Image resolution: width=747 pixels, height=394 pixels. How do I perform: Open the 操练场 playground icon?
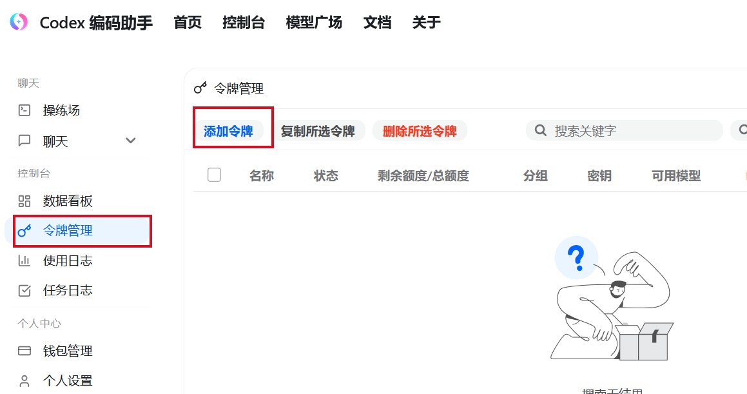tap(24, 110)
